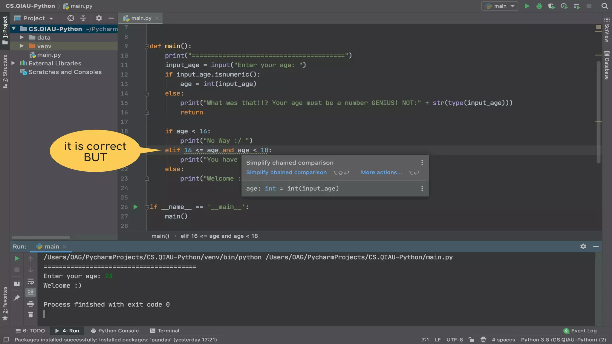The width and height of the screenshot is (612, 344).
Task: Click the Debug bug icon
Action: [539, 6]
